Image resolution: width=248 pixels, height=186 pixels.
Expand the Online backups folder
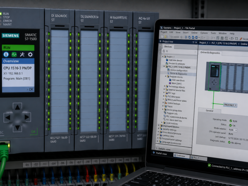[163, 103]
